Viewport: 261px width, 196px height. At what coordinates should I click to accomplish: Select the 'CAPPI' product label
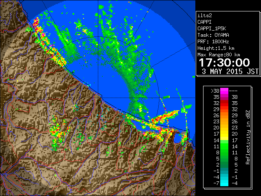(x=204, y=22)
